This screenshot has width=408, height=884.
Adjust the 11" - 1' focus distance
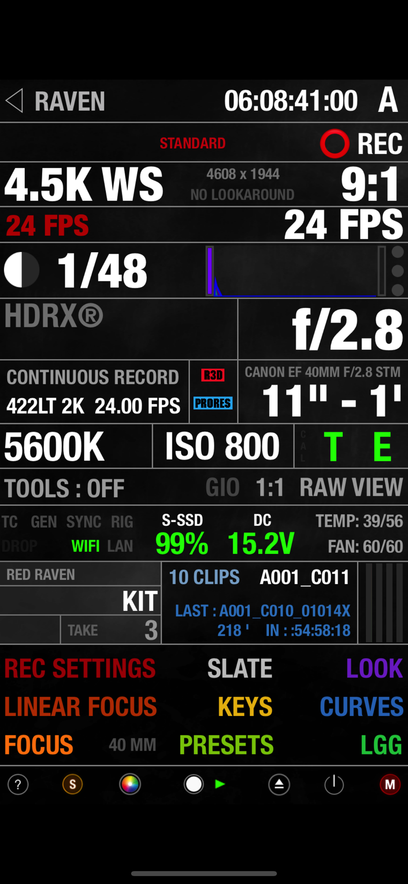(x=332, y=400)
